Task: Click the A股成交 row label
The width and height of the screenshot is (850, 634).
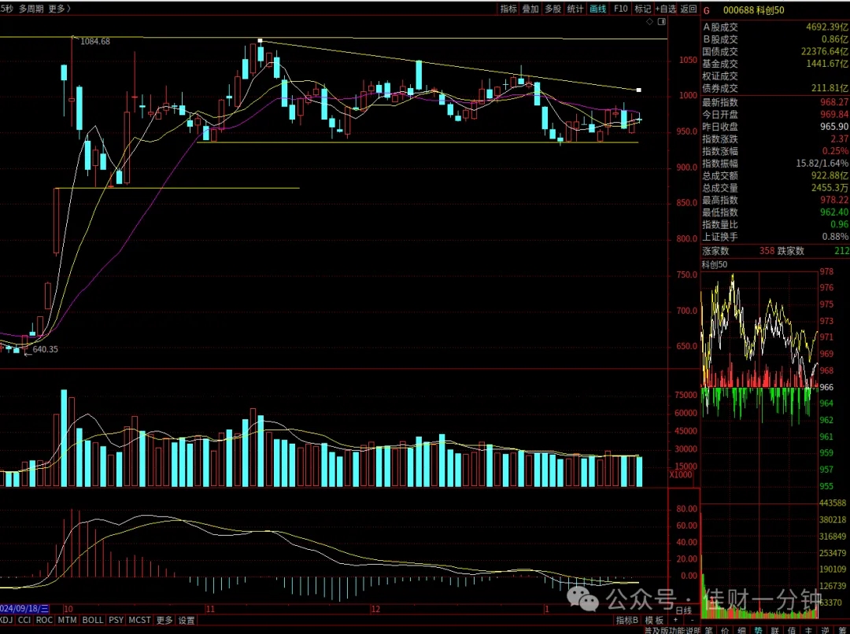Action: coord(720,27)
